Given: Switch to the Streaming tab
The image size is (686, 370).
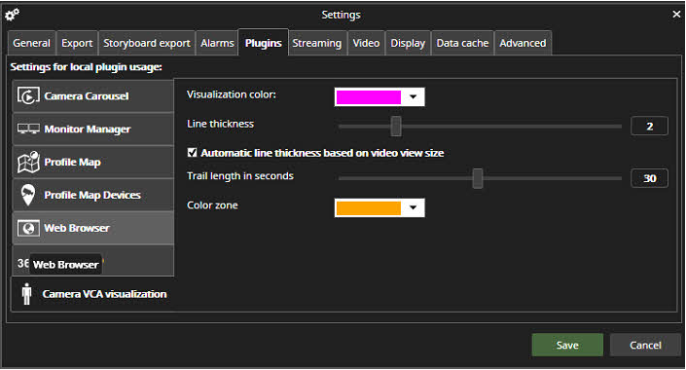Looking at the screenshot, I should 317,43.
